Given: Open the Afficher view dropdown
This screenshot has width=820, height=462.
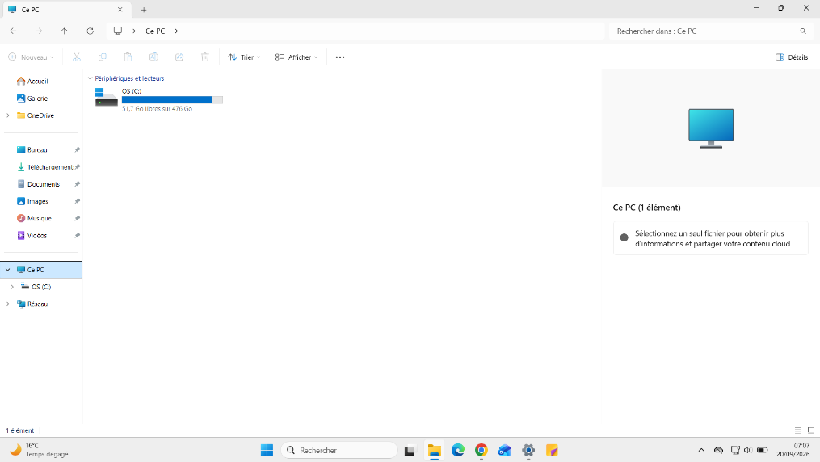Looking at the screenshot, I should (296, 57).
